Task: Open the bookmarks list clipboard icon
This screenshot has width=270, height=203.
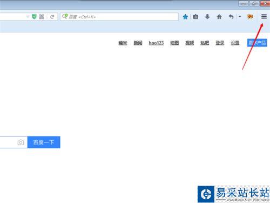Action: point(195,17)
